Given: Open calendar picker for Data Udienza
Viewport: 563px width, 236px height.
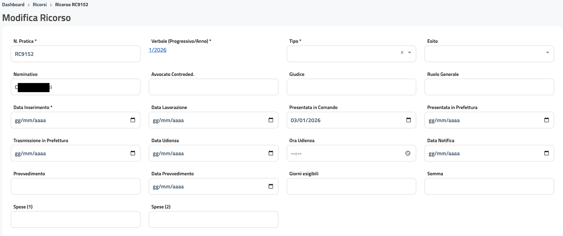Looking at the screenshot, I should coord(271,153).
